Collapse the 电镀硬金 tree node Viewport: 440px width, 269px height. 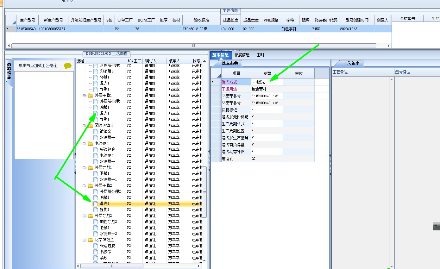click(x=85, y=143)
